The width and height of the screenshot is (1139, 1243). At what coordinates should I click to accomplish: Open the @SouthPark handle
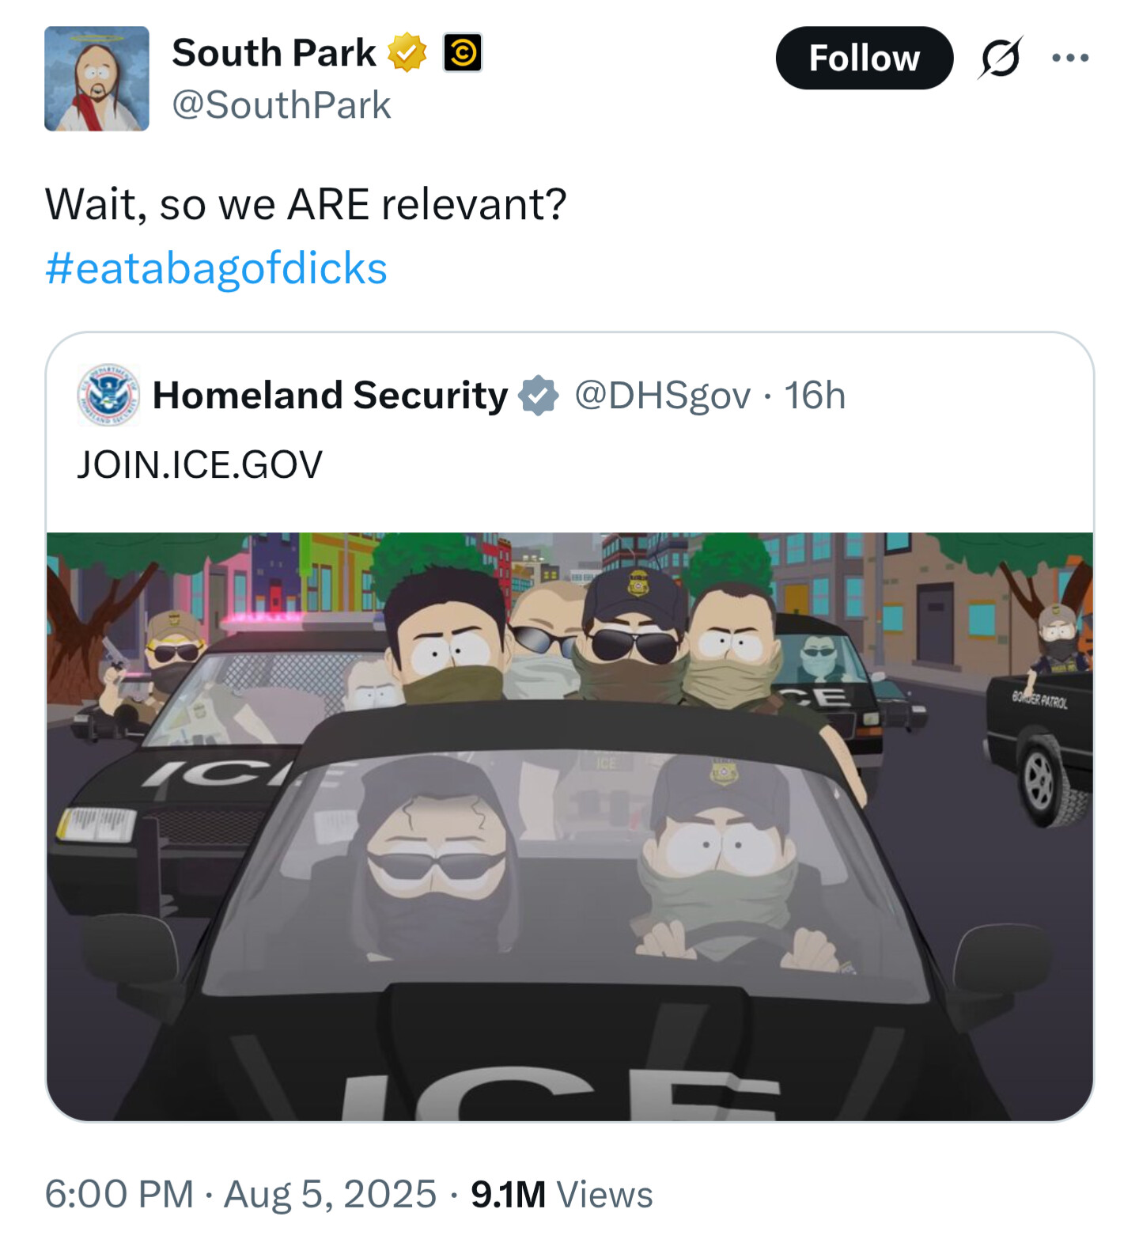282,105
